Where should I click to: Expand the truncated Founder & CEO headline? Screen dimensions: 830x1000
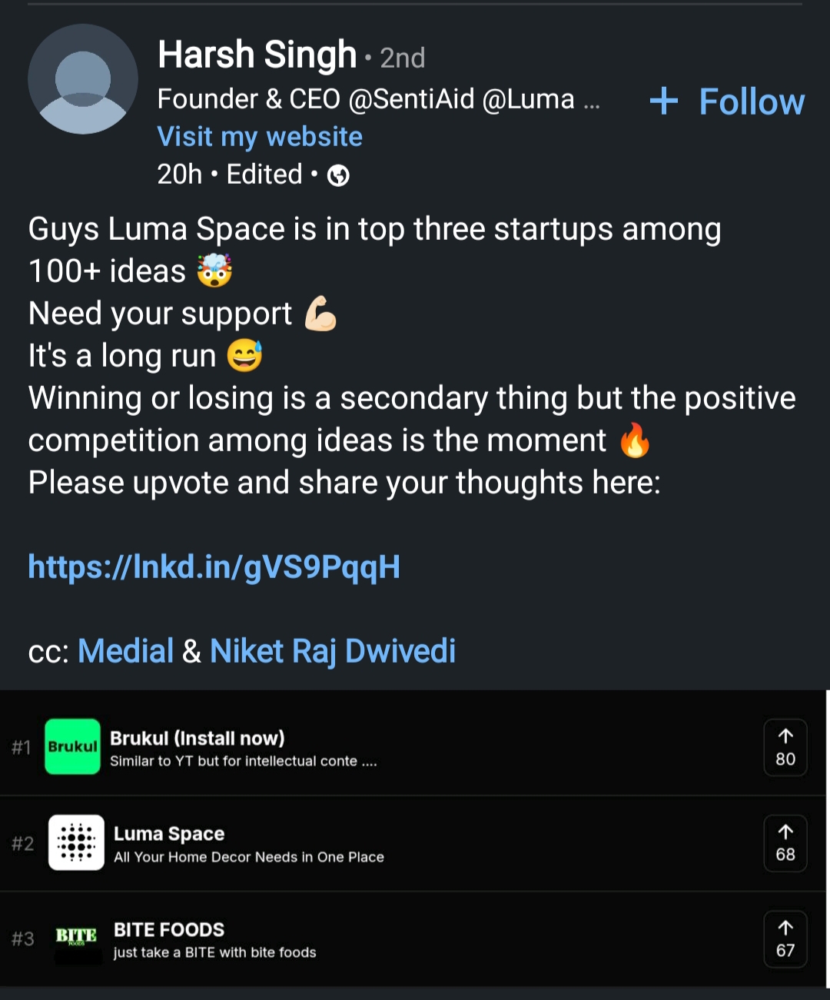point(591,101)
